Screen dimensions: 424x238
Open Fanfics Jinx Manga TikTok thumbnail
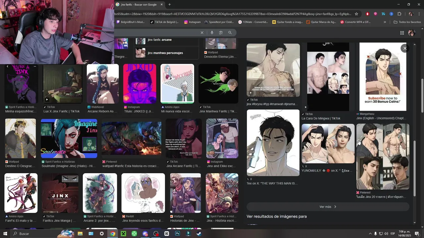pyautogui.click(x=60, y=193)
